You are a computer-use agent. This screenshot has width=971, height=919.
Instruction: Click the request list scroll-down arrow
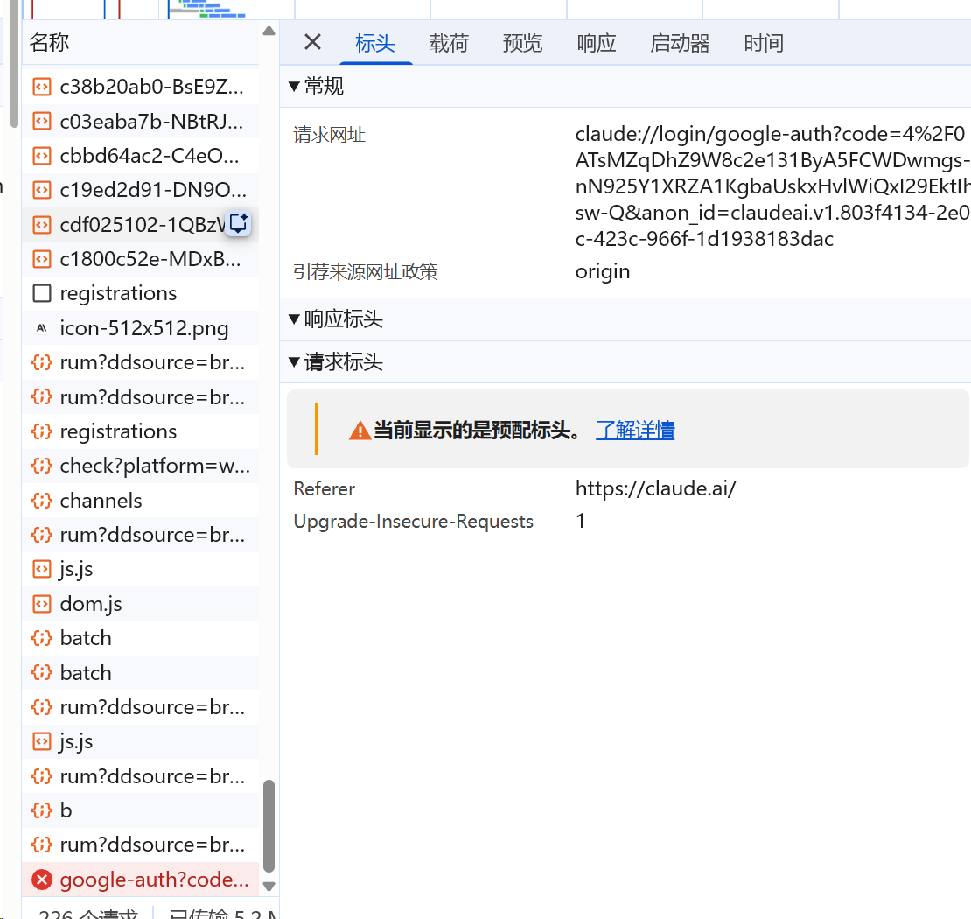[x=269, y=887]
